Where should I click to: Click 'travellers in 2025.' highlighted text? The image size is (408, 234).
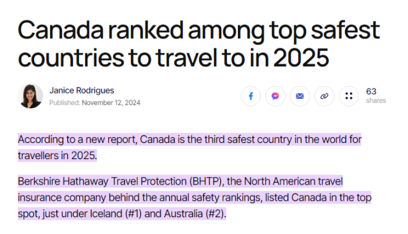pos(57,155)
